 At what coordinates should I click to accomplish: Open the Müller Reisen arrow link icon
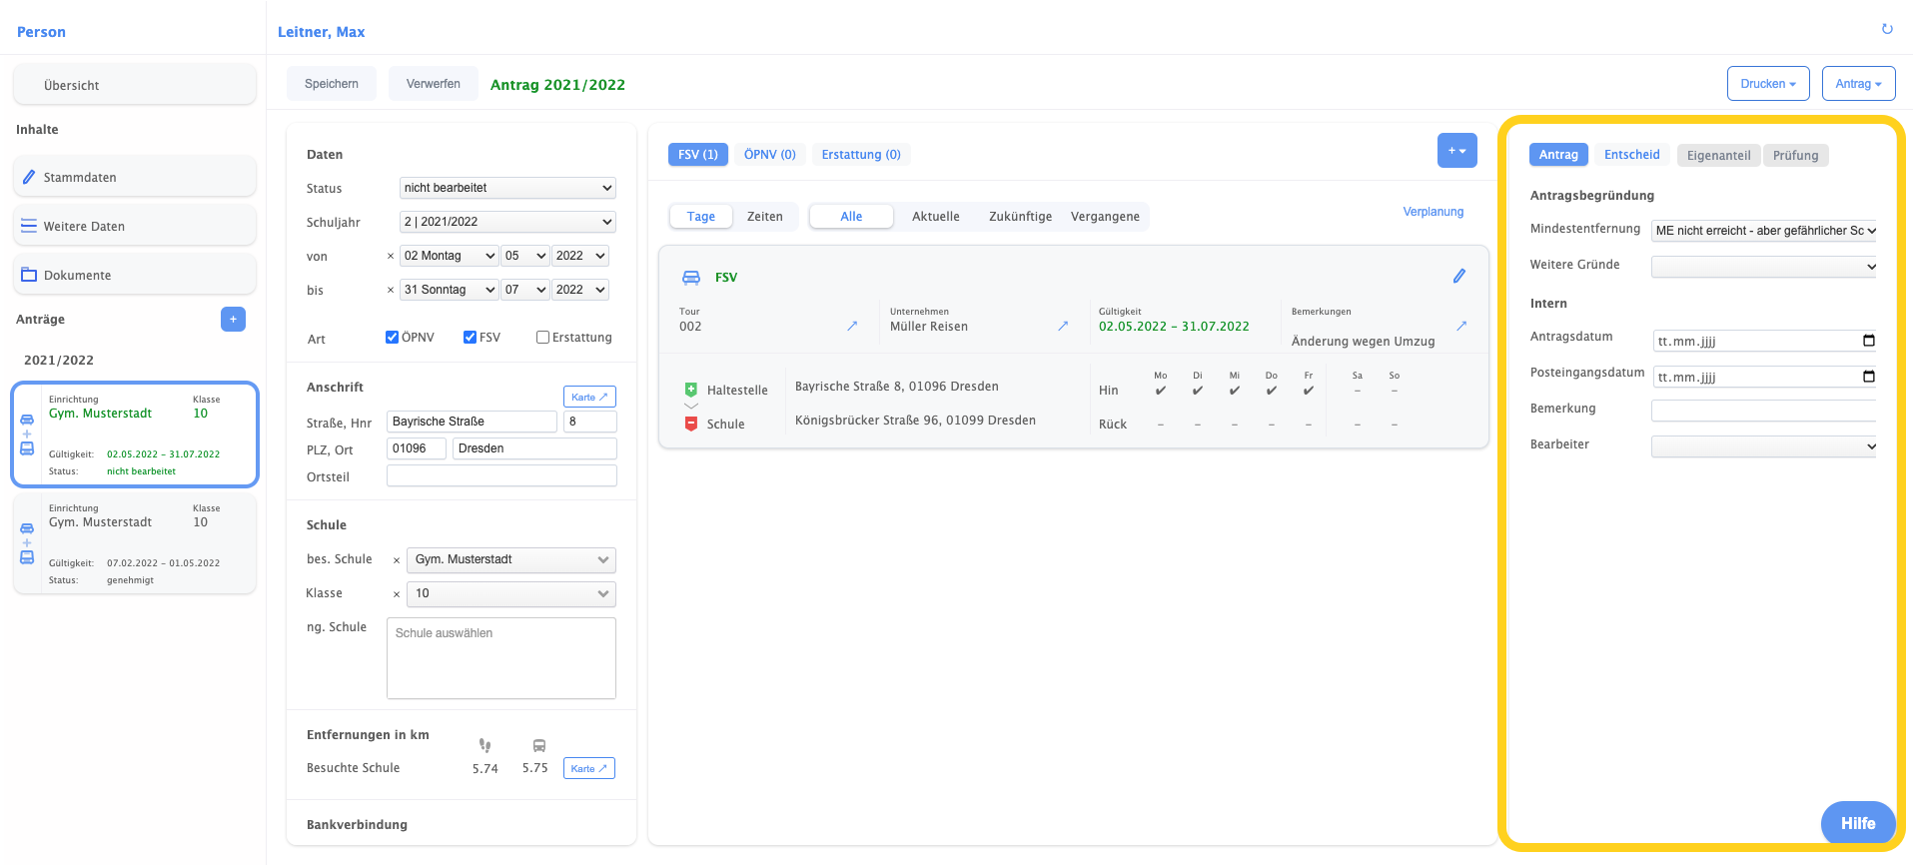[1063, 326]
